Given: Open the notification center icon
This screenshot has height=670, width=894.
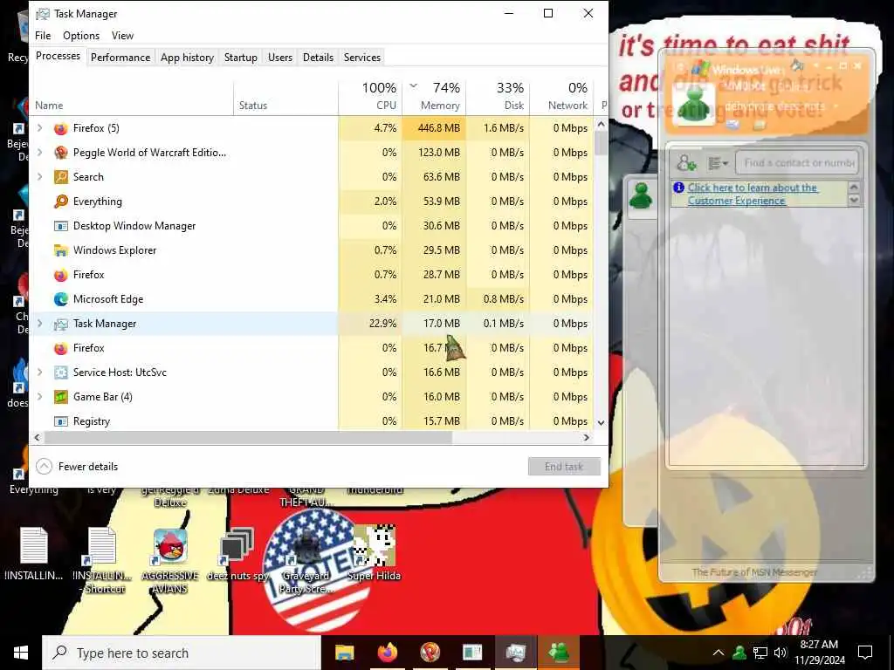Looking at the screenshot, I should pos(865,653).
